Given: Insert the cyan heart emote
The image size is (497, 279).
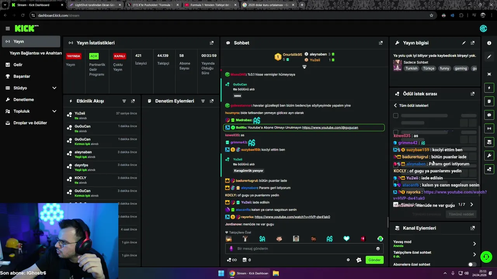Looking at the screenshot, I should [346, 239].
